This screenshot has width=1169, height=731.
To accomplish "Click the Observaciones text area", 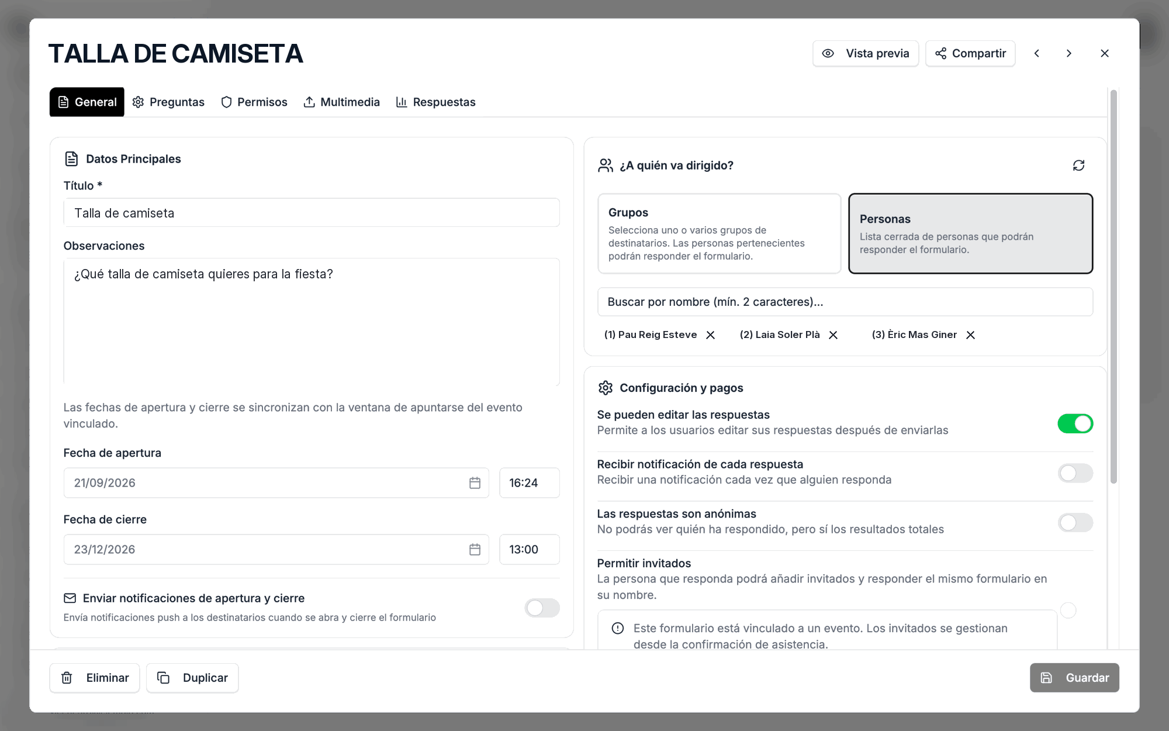I will [312, 322].
